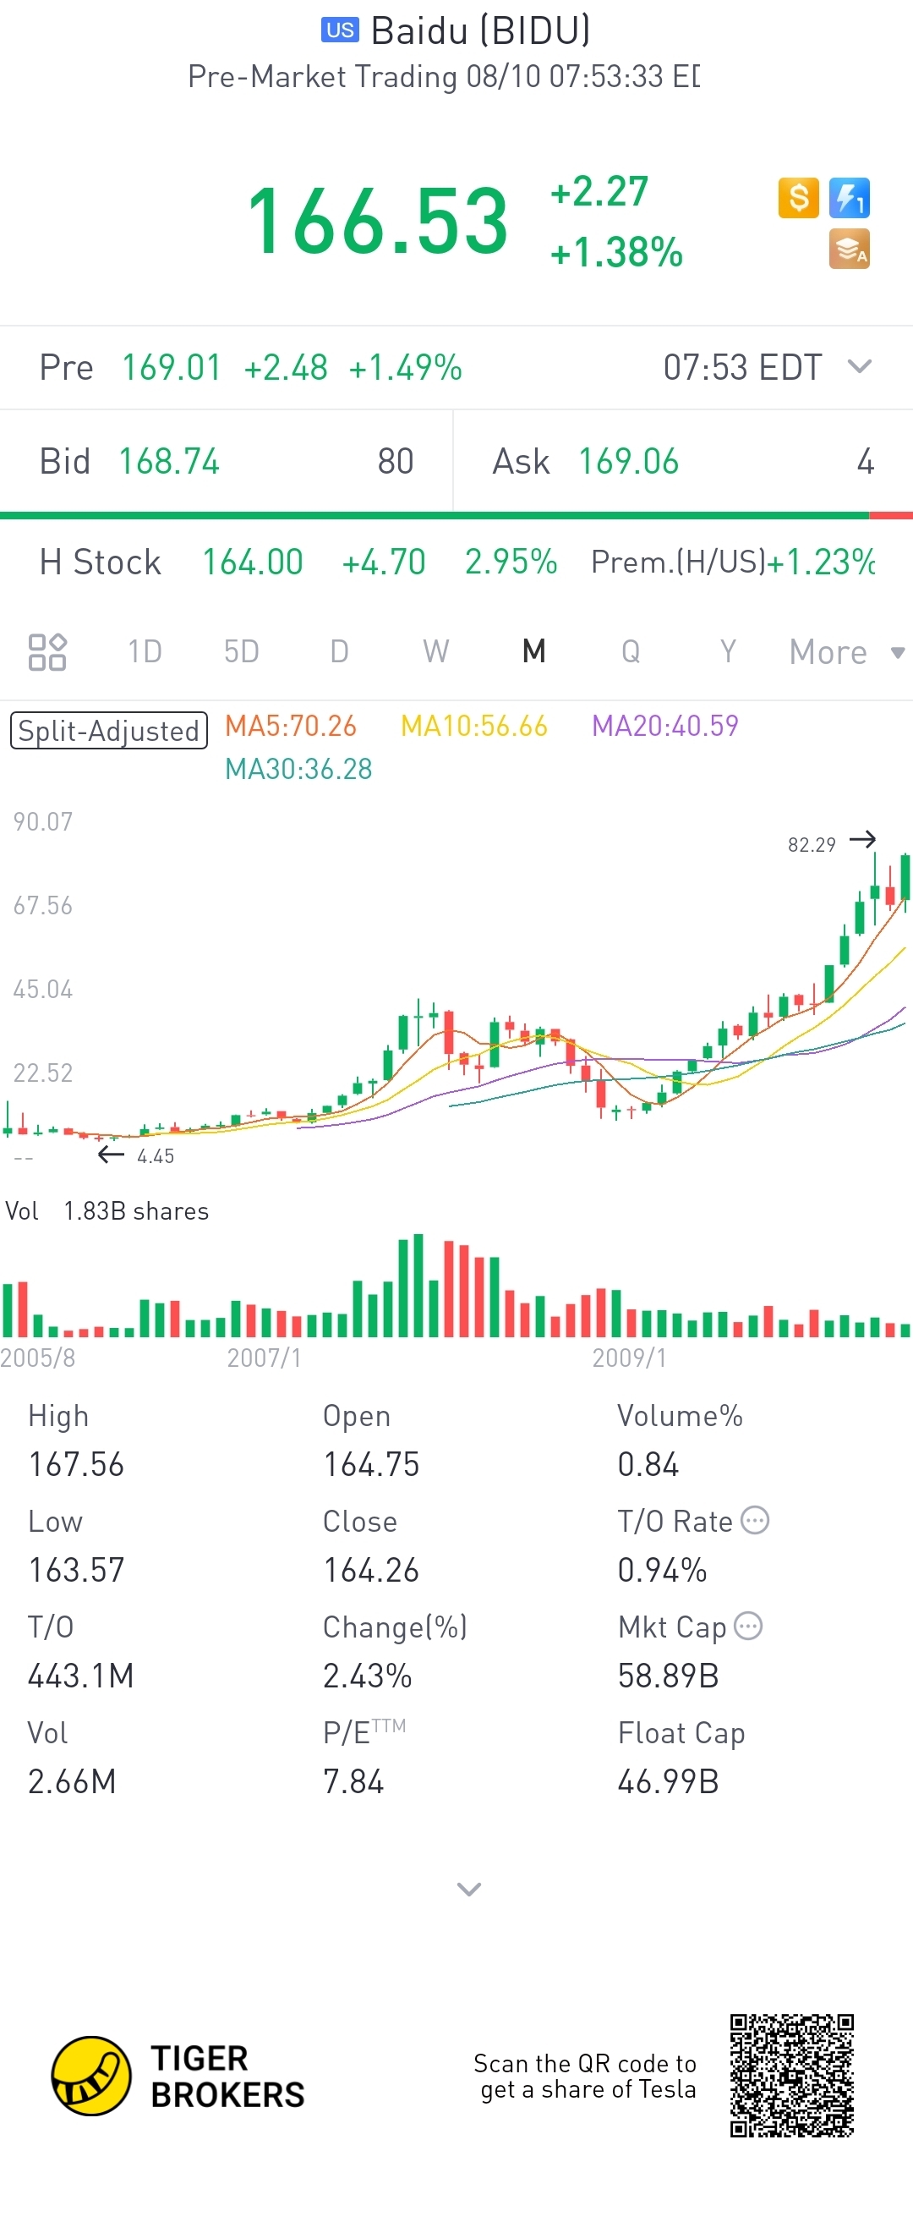Tap the Float Cap value 46.99B
This screenshot has height=2222, width=913.
tap(668, 1782)
